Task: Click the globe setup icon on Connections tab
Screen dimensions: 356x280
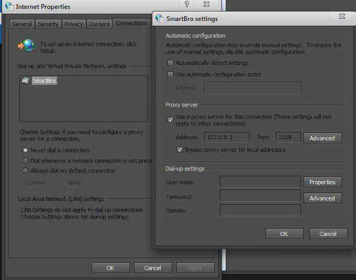Action: (27, 45)
